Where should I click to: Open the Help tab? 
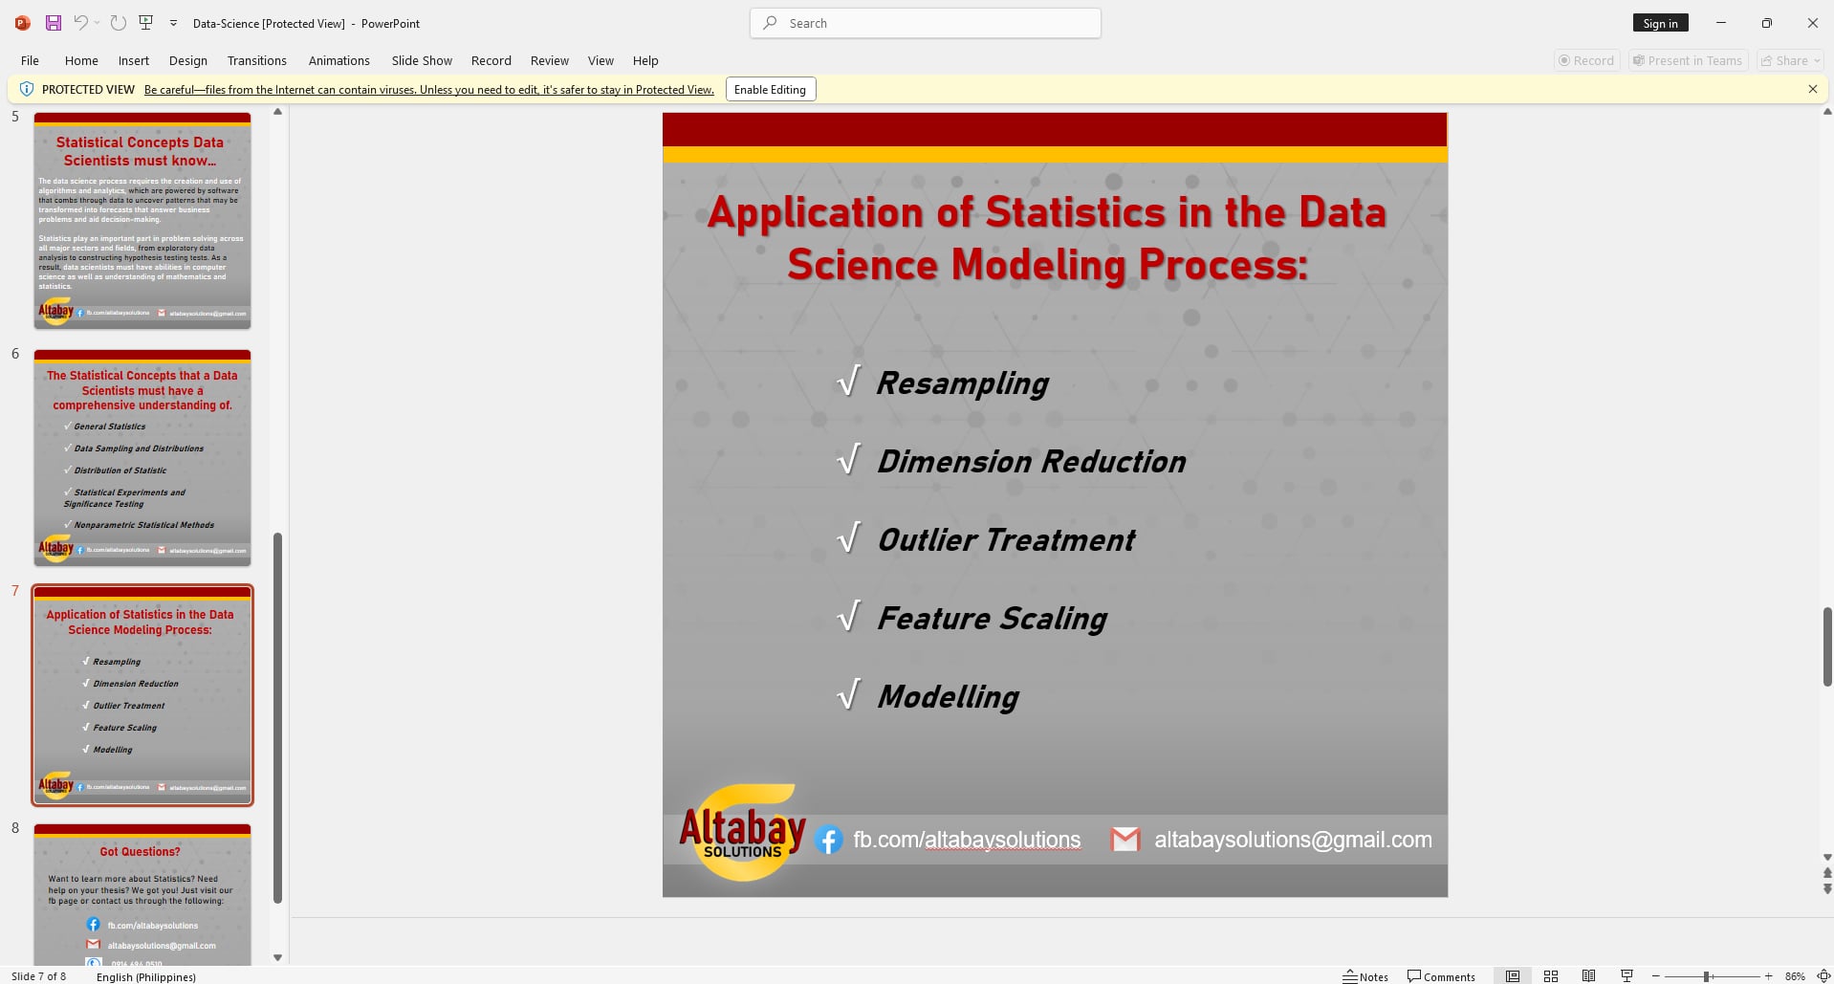click(x=645, y=60)
